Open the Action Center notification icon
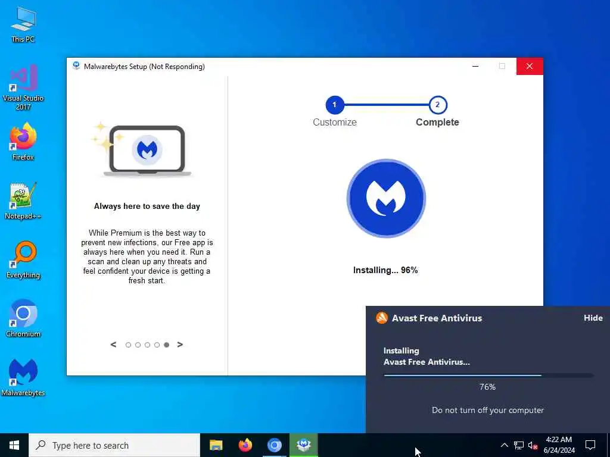The height and width of the screenshot is (457, 610). (590, 445)
